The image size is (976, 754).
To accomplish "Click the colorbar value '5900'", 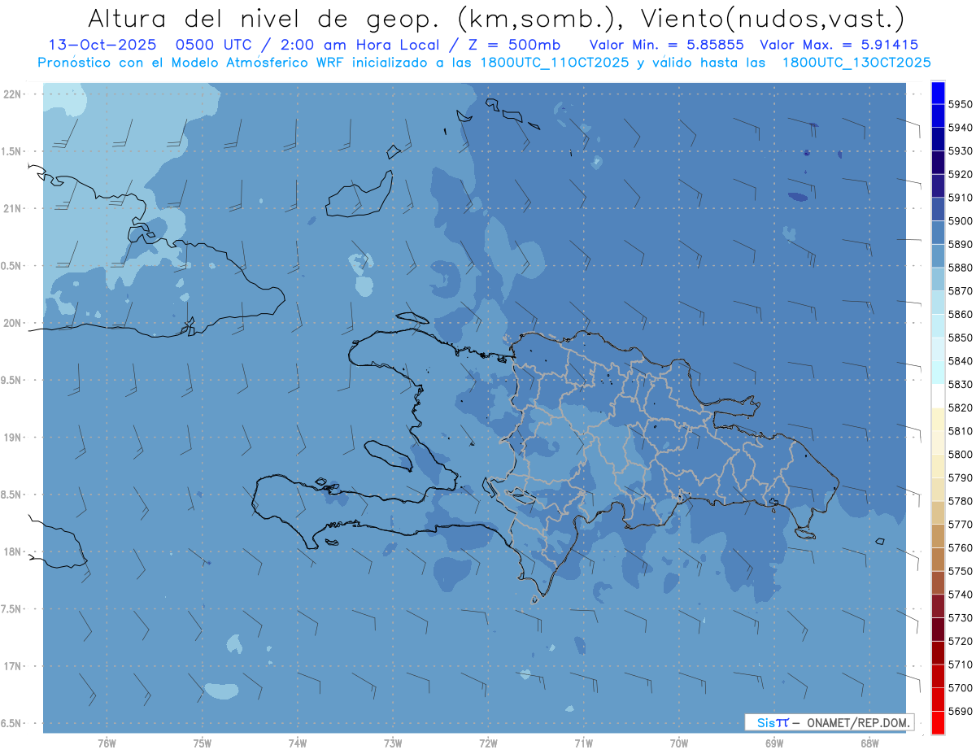I will 961,220.
